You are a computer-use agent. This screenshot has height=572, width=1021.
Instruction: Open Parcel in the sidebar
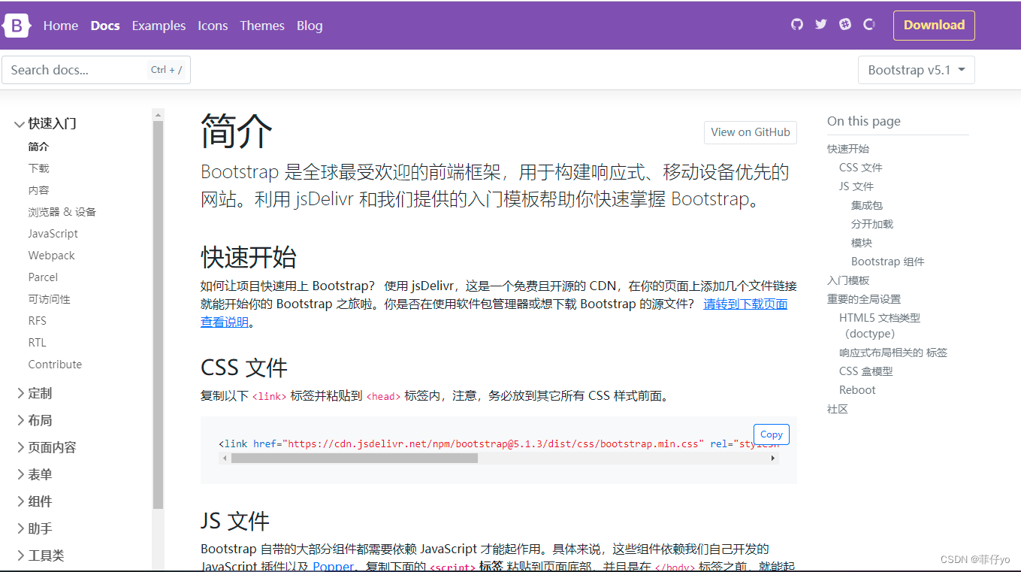click(43, 277)
